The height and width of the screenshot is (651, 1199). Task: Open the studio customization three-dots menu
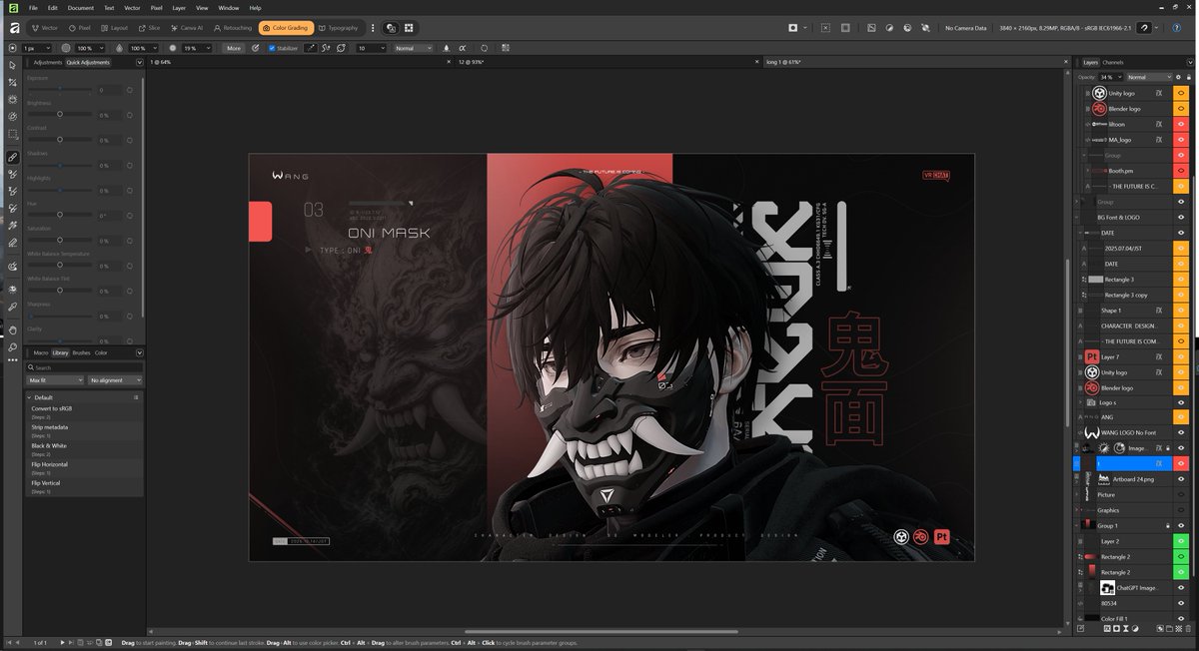pyautogui.click(x=373, y=28)
